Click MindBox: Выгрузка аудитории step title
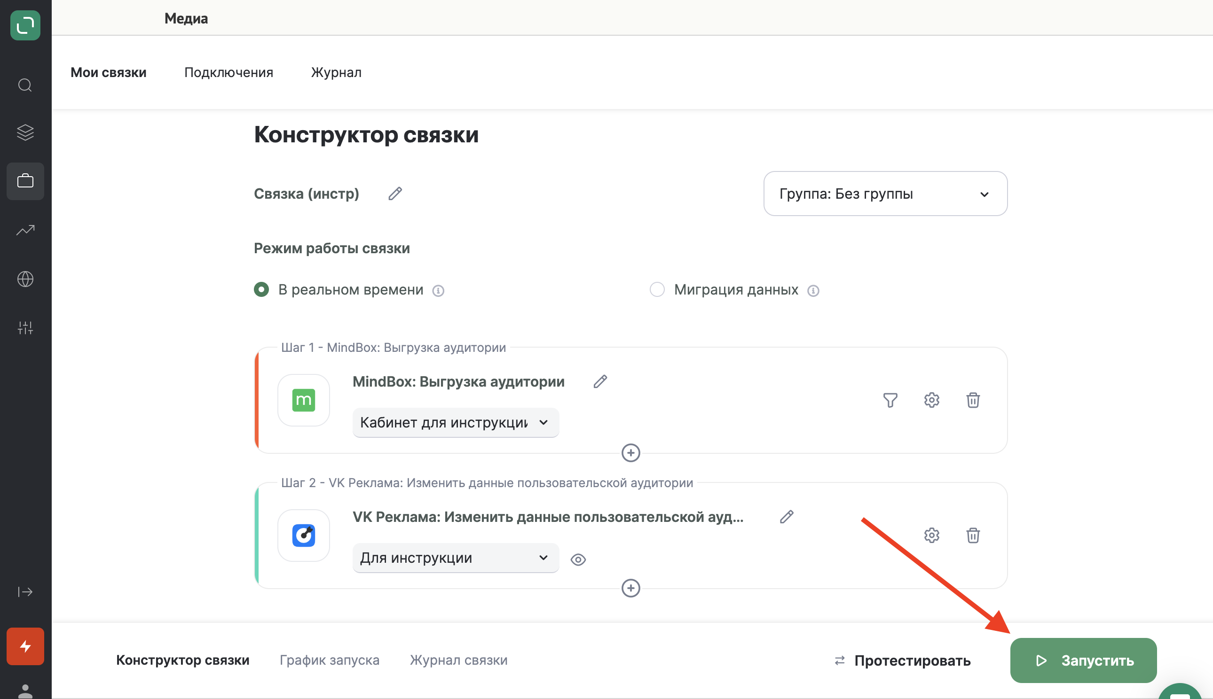This screenshot has height=699, width=1213. point(458,381)
